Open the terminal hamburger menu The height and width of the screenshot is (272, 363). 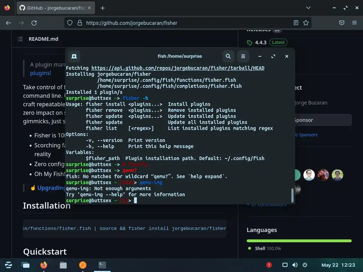coord(243,56)
